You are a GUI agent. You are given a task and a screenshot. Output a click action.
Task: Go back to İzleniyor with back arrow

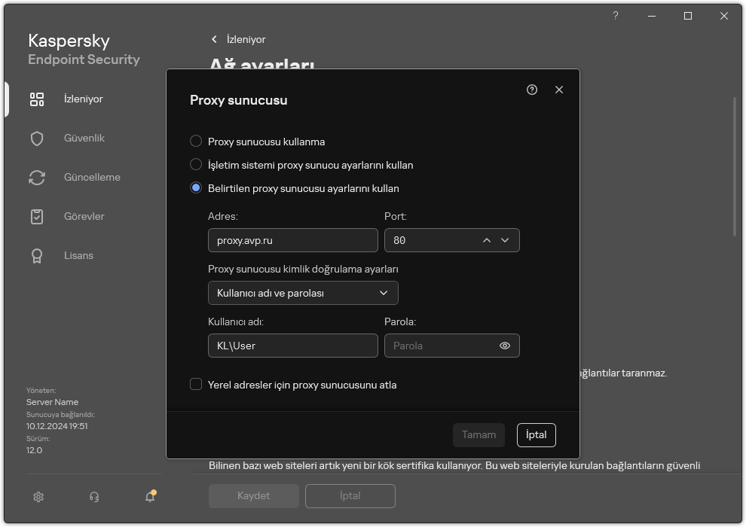[x=214, y=39]
